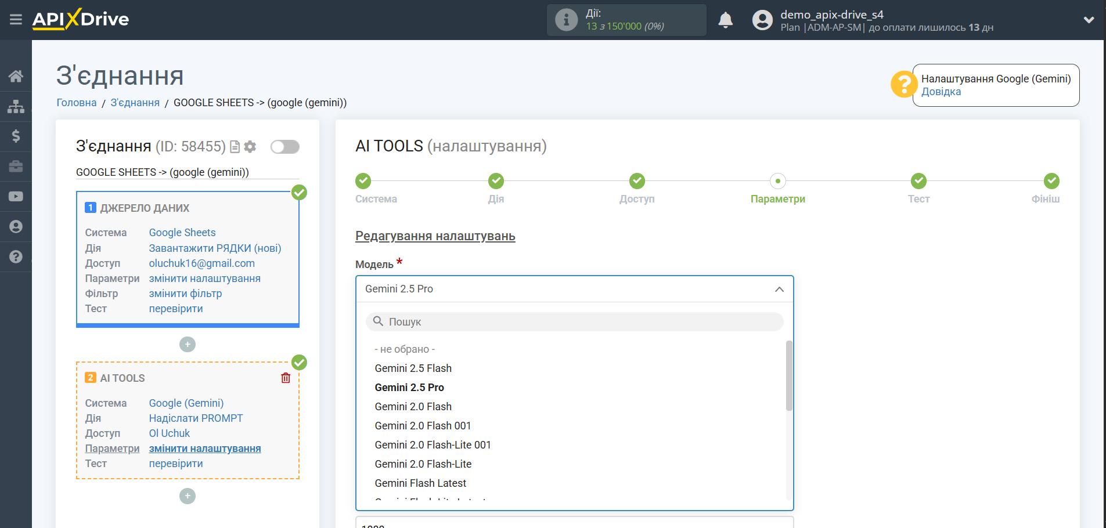Open the home icon in the sidebar
Image resolution: width=1106 pixels, height=528 pixels.
16,76
